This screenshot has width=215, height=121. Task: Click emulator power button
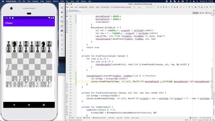(x=62, y=8)
